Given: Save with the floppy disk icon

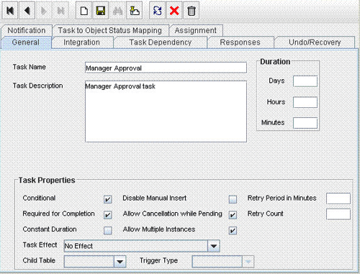Looking at the screenshot, I should coord(101,11).
